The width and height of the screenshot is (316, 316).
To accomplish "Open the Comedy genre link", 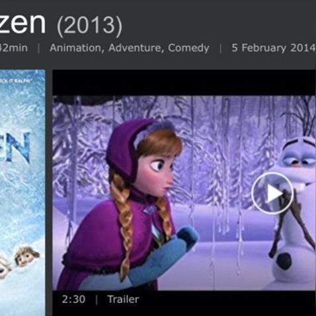I will point(188,48).
